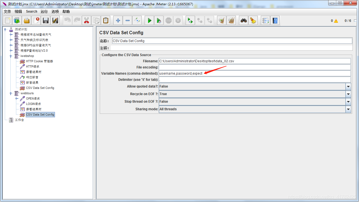Select the 工作台 workbench node
This screenshot has height=202, width=359.
click(19, 120)
